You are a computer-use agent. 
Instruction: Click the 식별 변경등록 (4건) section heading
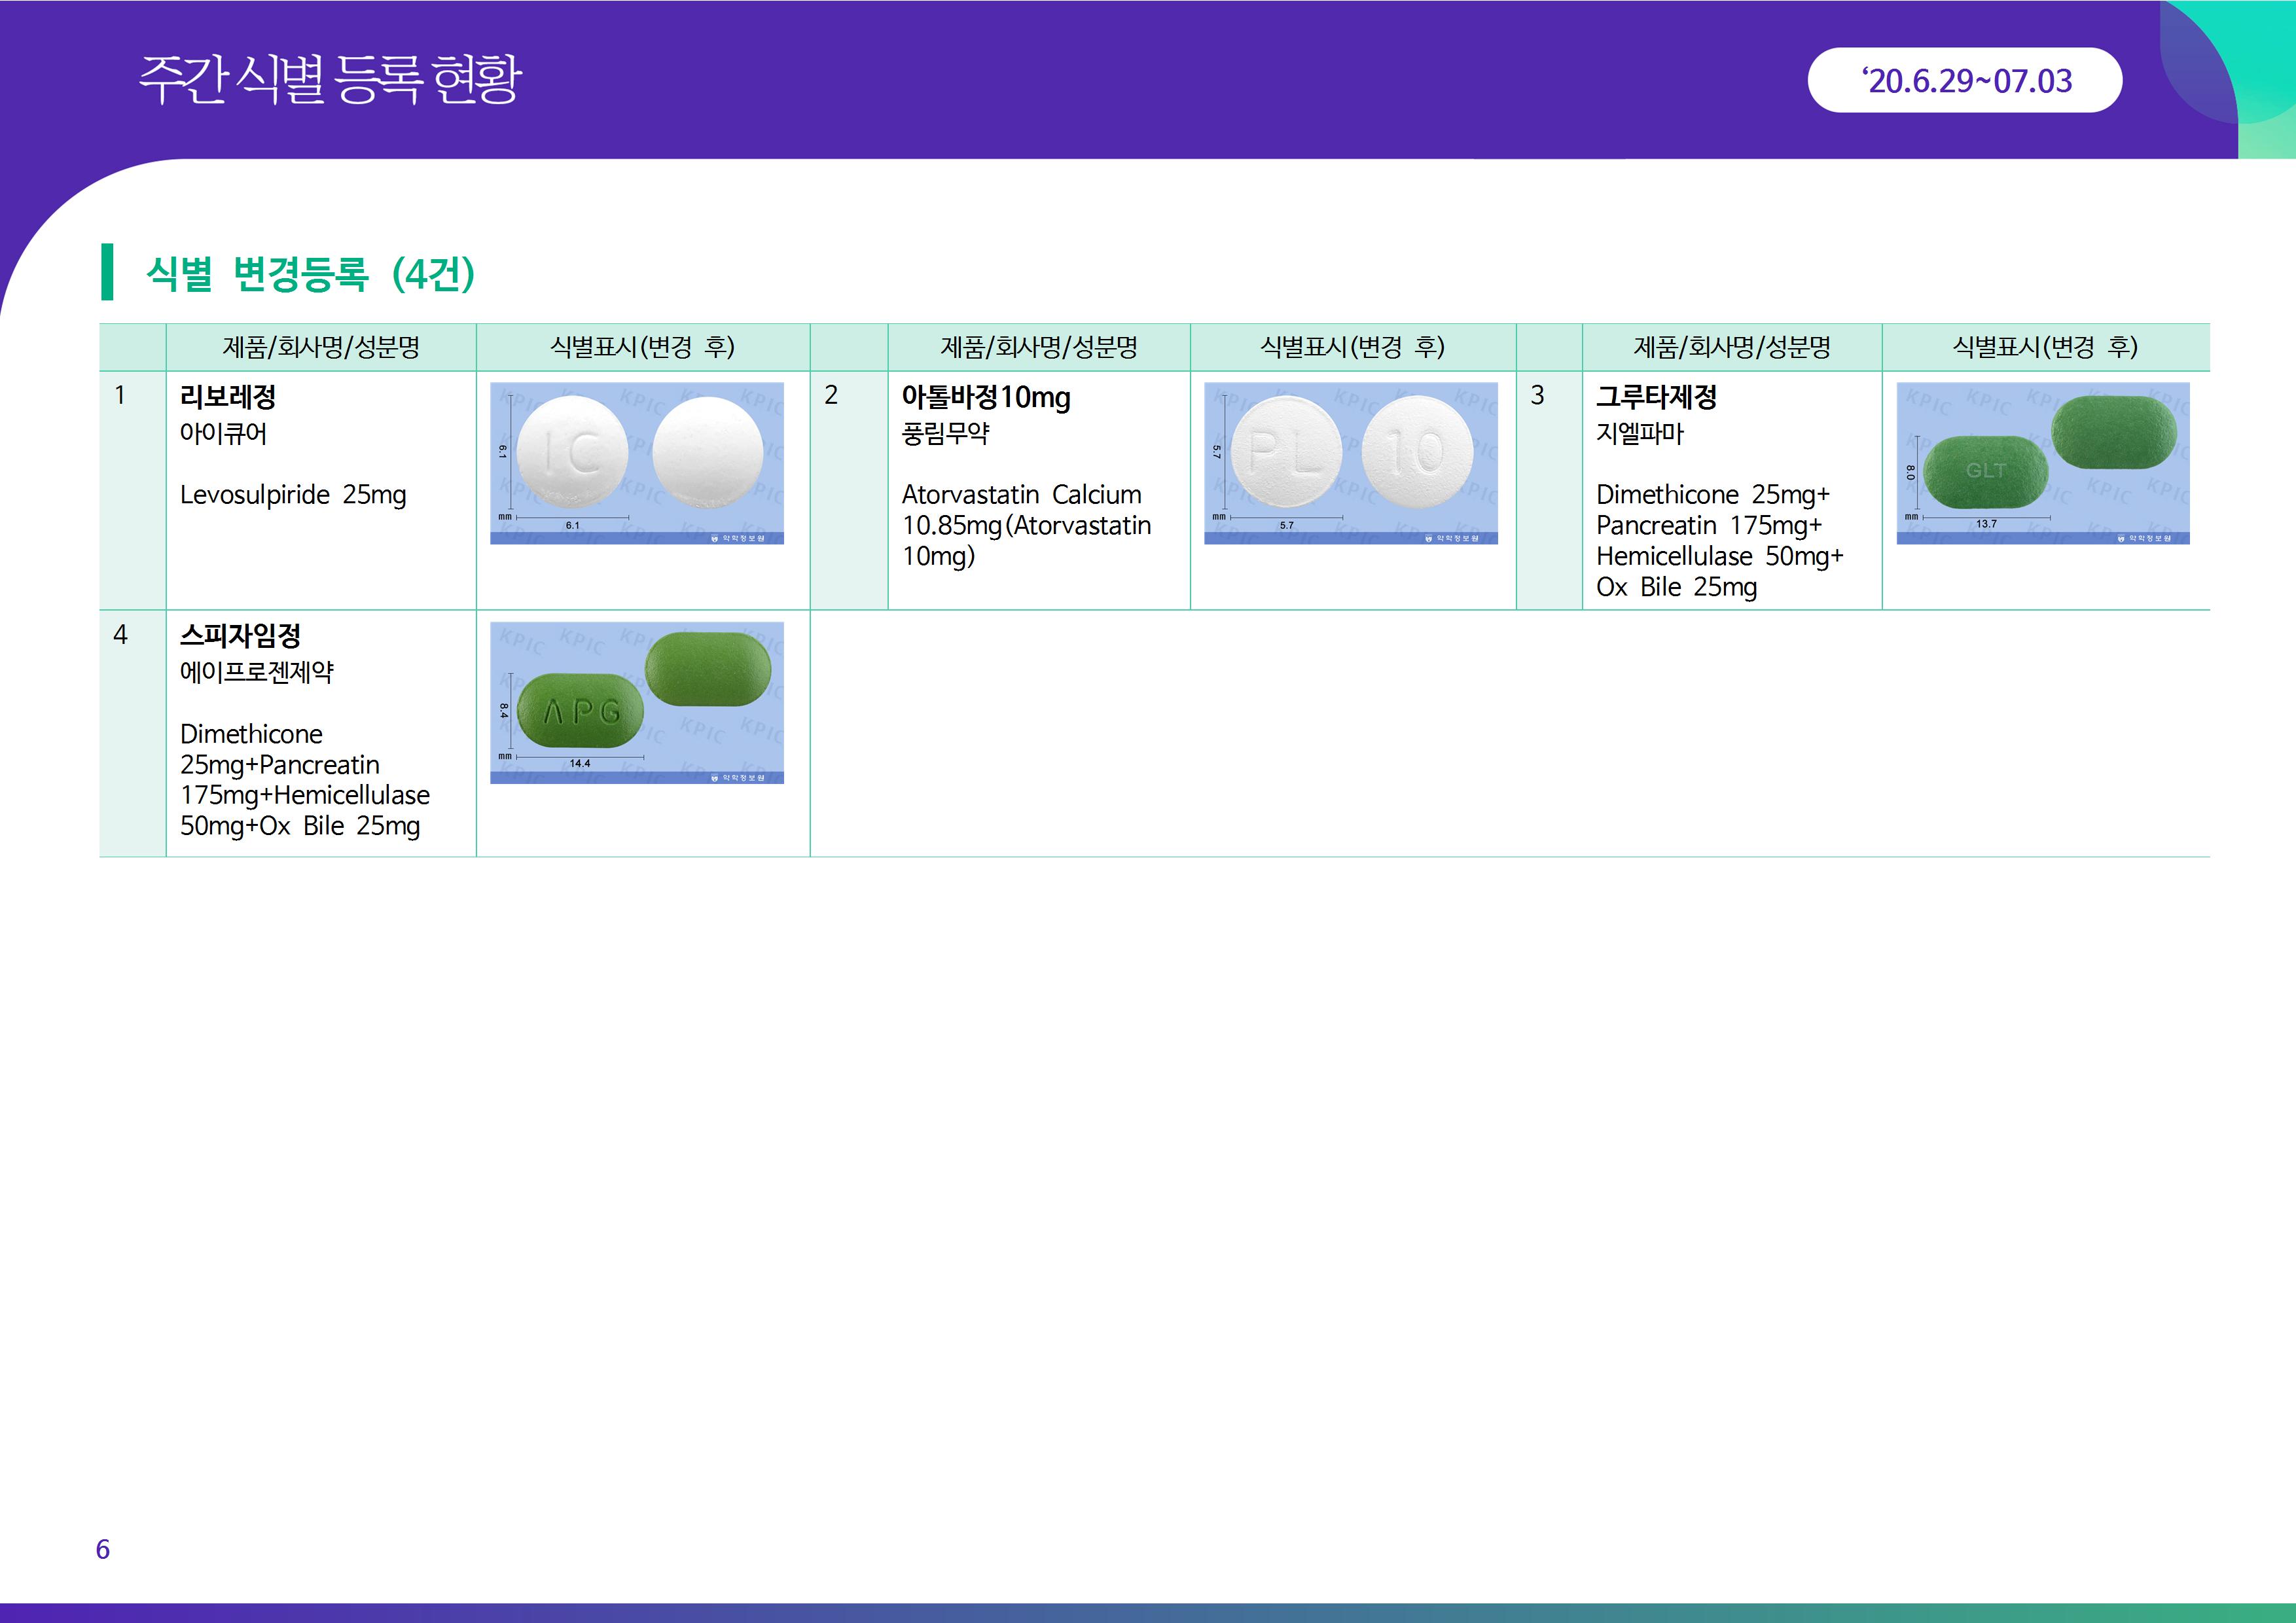click(310, 273)
